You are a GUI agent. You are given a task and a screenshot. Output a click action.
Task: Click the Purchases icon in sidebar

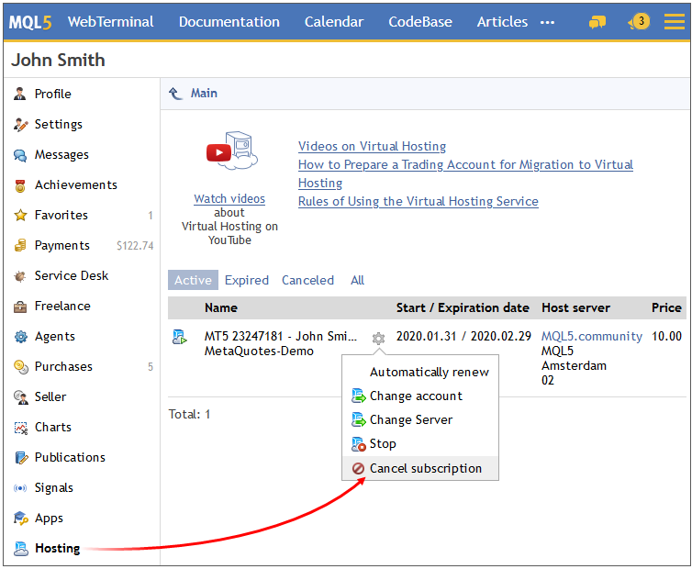click(x=21, y=367)
